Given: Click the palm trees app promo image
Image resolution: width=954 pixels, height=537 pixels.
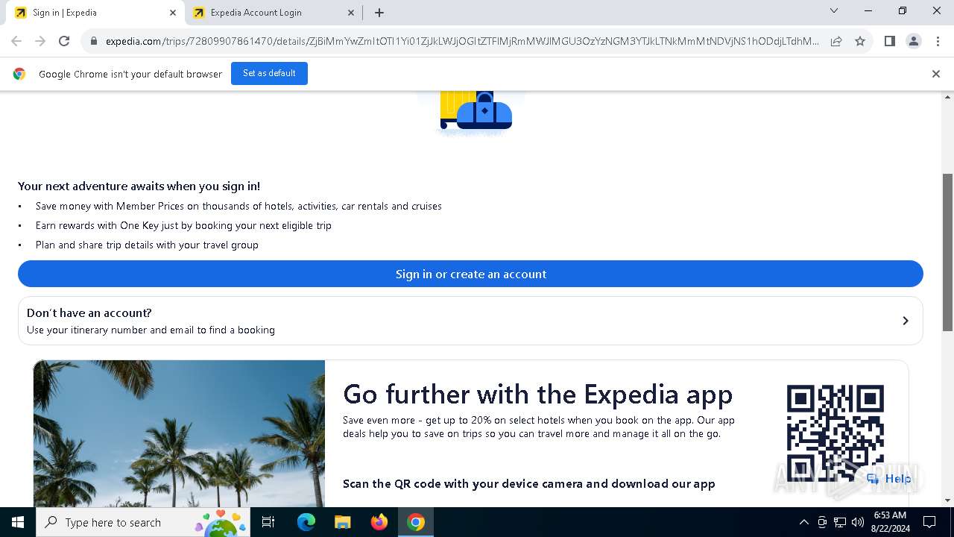Looking at the screenshot, I should [x=179, y=434].
